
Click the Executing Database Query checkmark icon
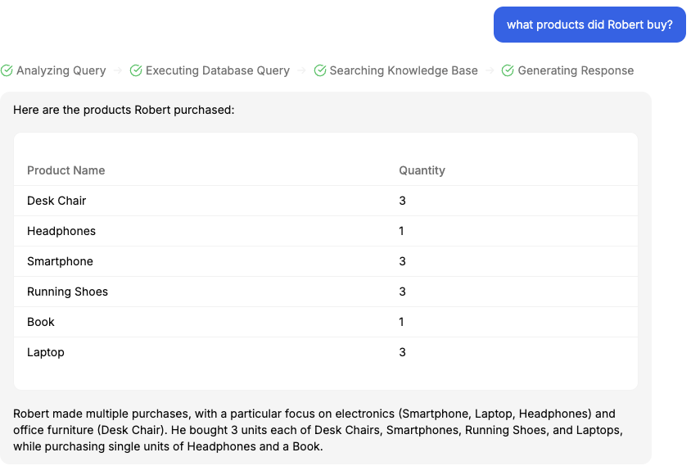coord(136,70)
